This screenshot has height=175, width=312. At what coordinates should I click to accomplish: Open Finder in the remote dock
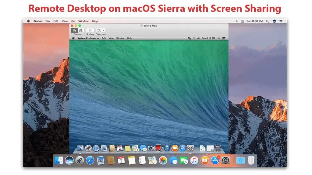click(80, 148)
